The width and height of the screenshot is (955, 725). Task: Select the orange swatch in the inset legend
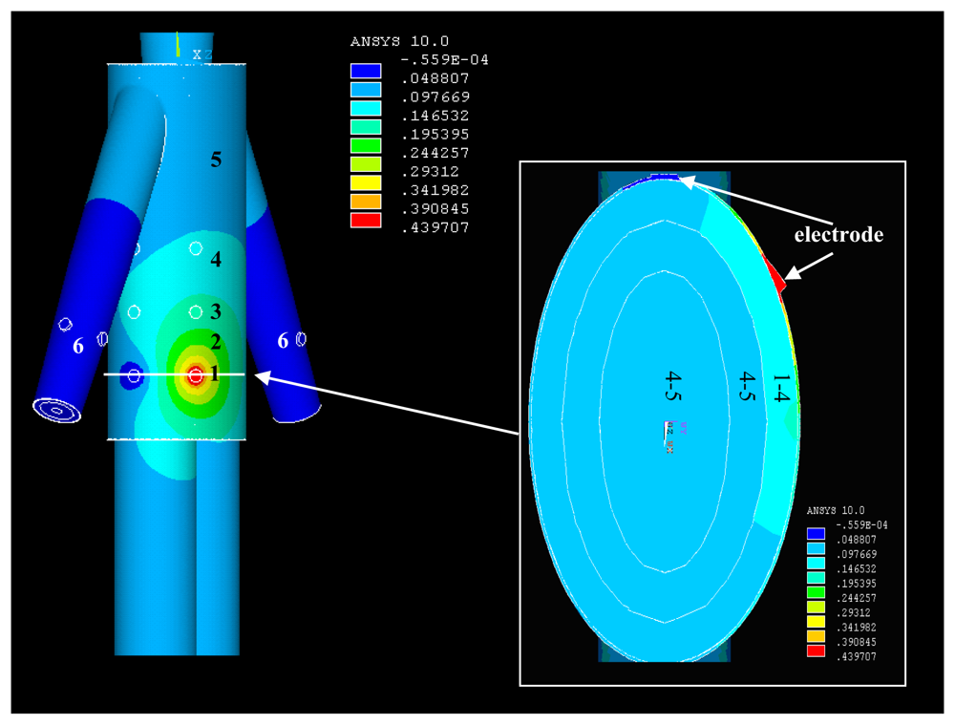(x=816, y=636)
